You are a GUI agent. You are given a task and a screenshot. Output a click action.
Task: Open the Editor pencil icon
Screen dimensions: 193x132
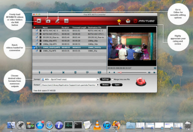click(x=57, y=21)
